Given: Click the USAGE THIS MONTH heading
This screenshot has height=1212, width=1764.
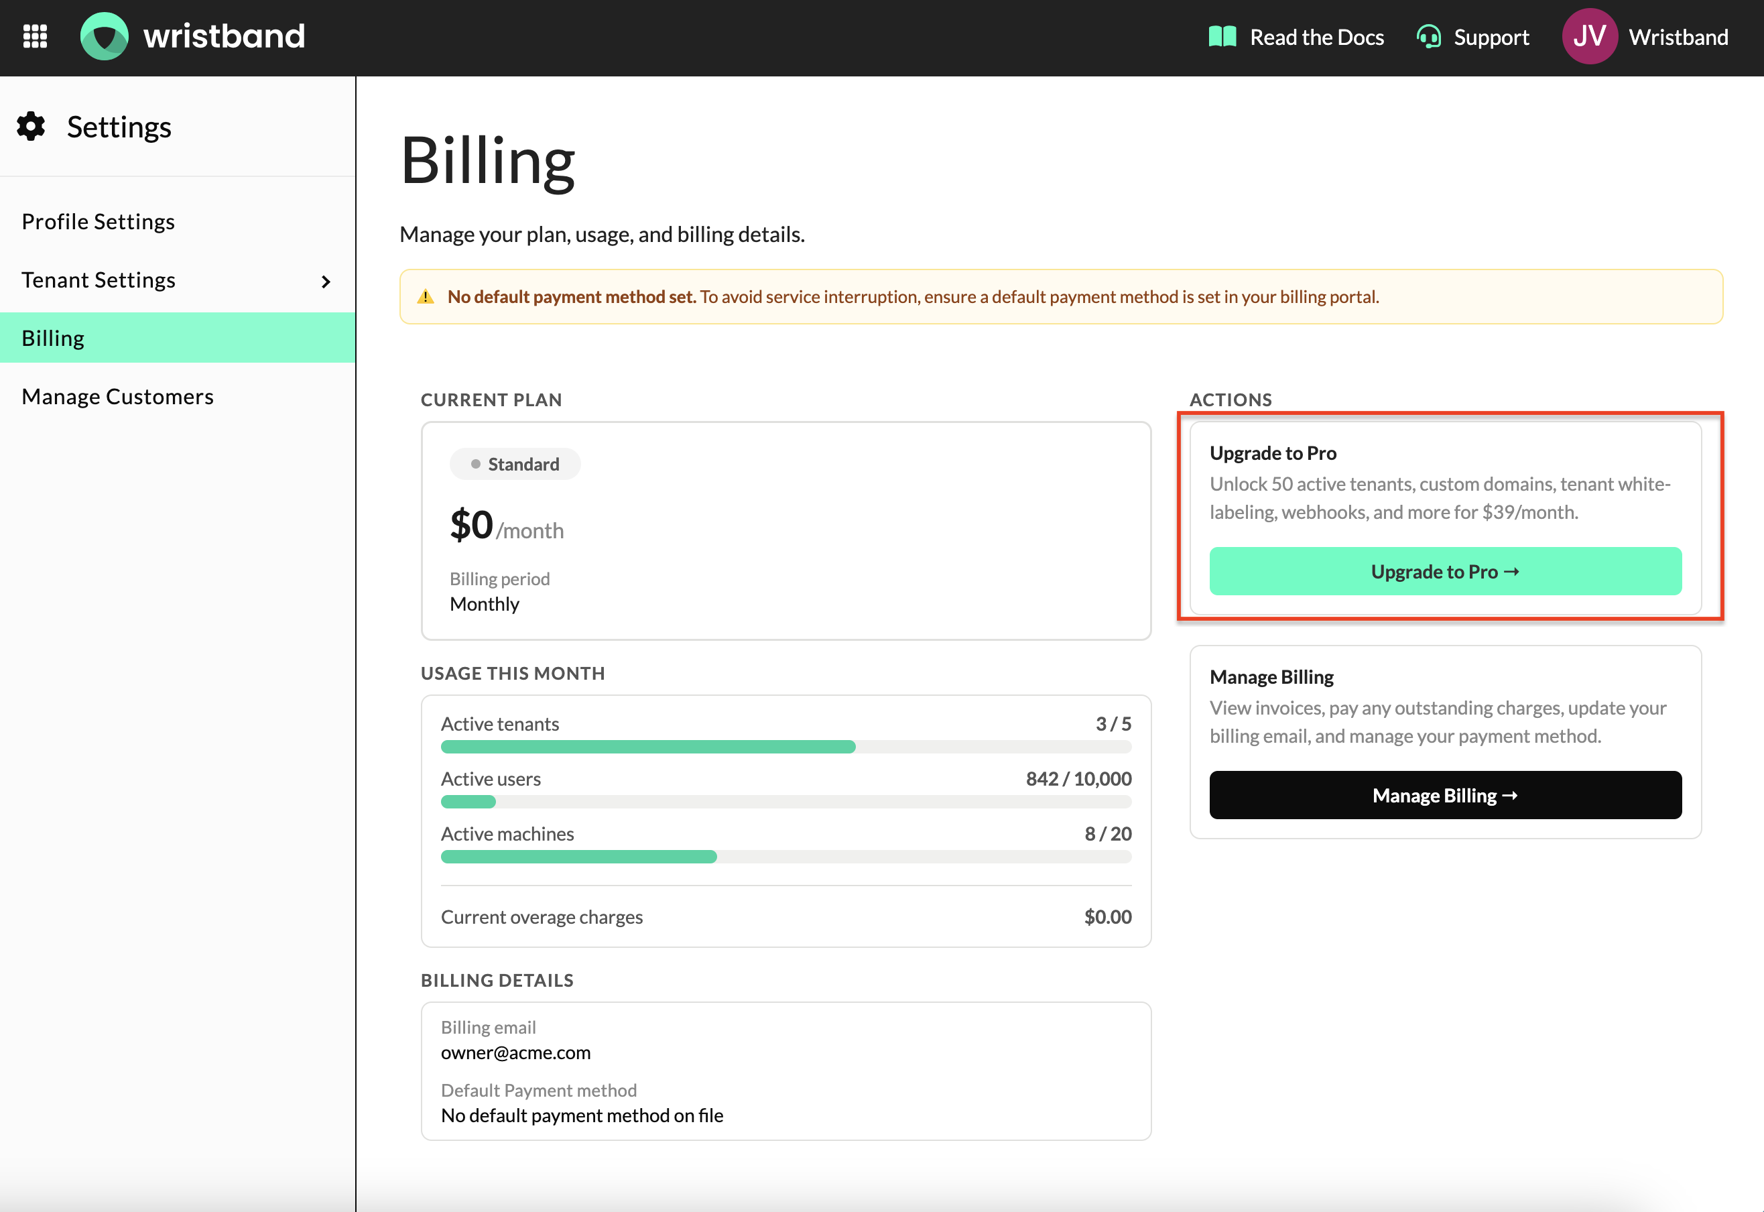Looking at the screenshot, I should [513, 674].
